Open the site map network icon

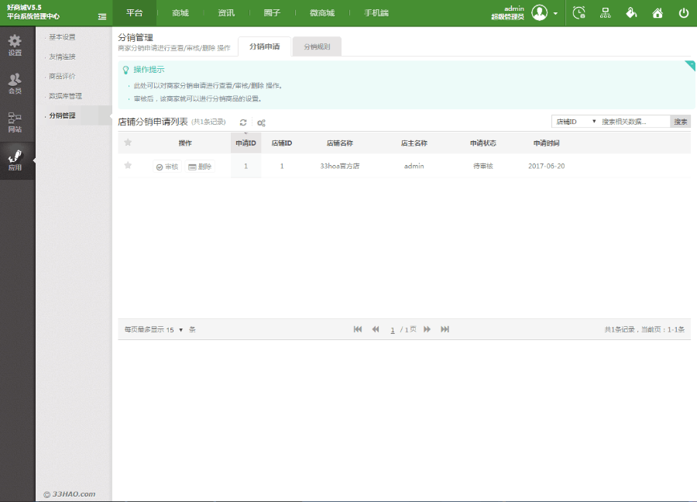(606, 13)
